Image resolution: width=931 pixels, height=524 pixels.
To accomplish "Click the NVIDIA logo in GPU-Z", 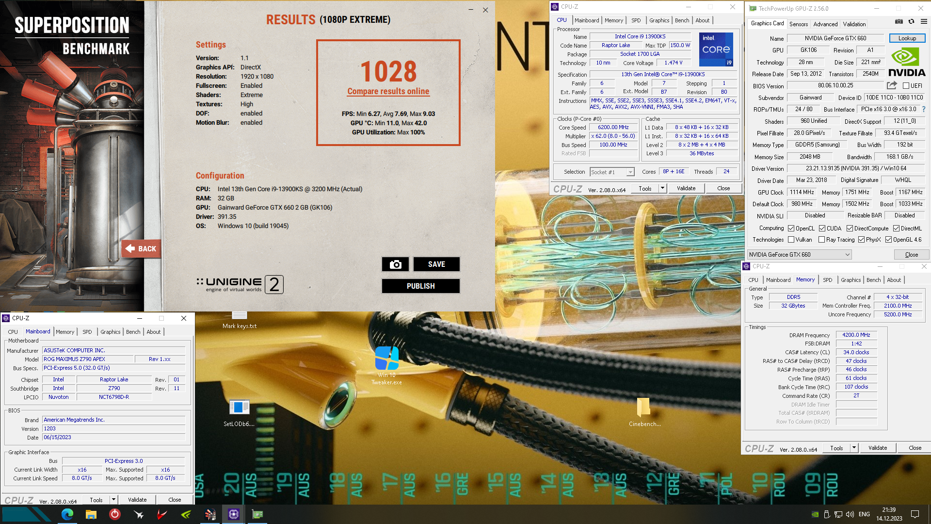I will pos(907,62).
